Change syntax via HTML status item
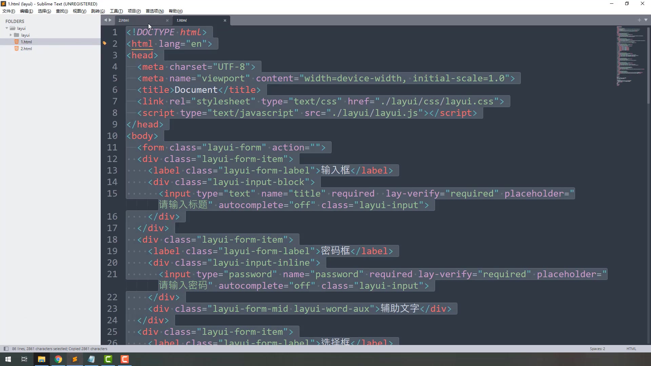 (631, 349)
